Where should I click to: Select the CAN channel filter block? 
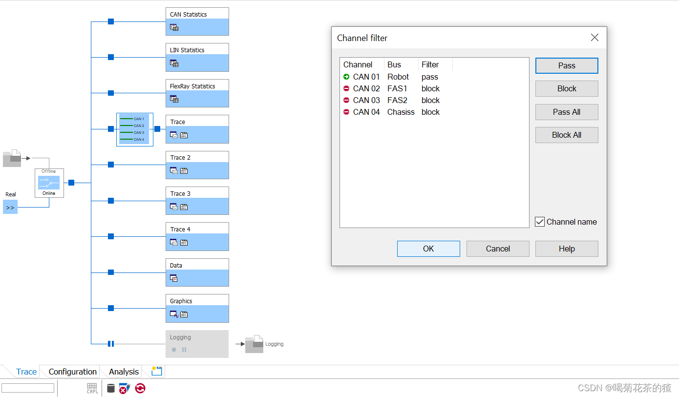coord(135,129)
